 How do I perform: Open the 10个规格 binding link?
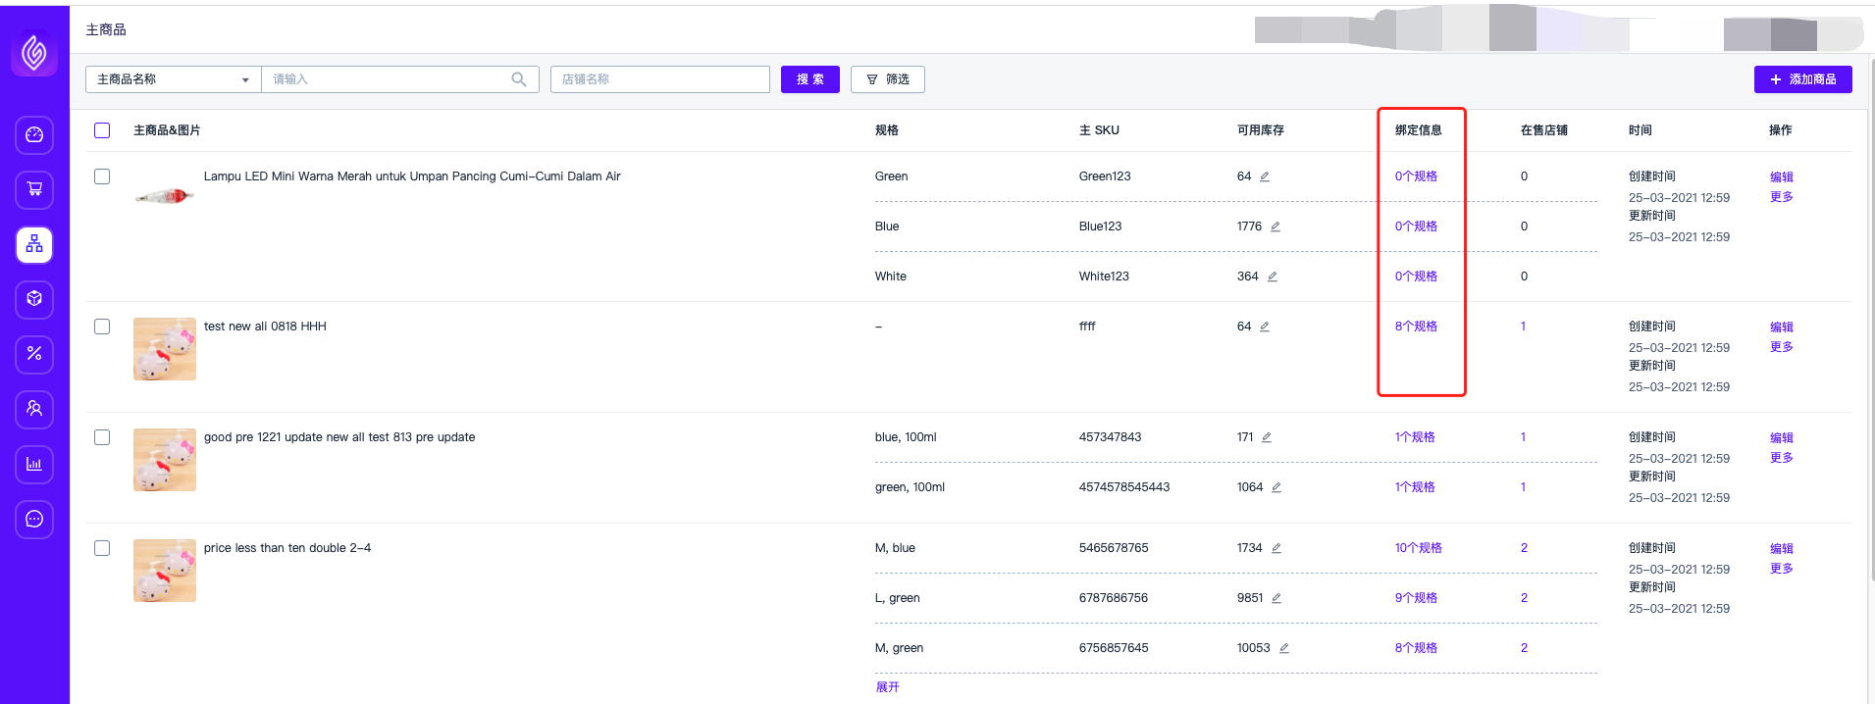1418,548
